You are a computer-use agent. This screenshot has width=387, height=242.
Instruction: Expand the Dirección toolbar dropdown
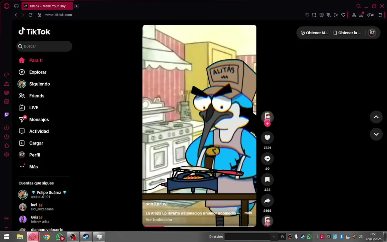click(x=274, y=237)
